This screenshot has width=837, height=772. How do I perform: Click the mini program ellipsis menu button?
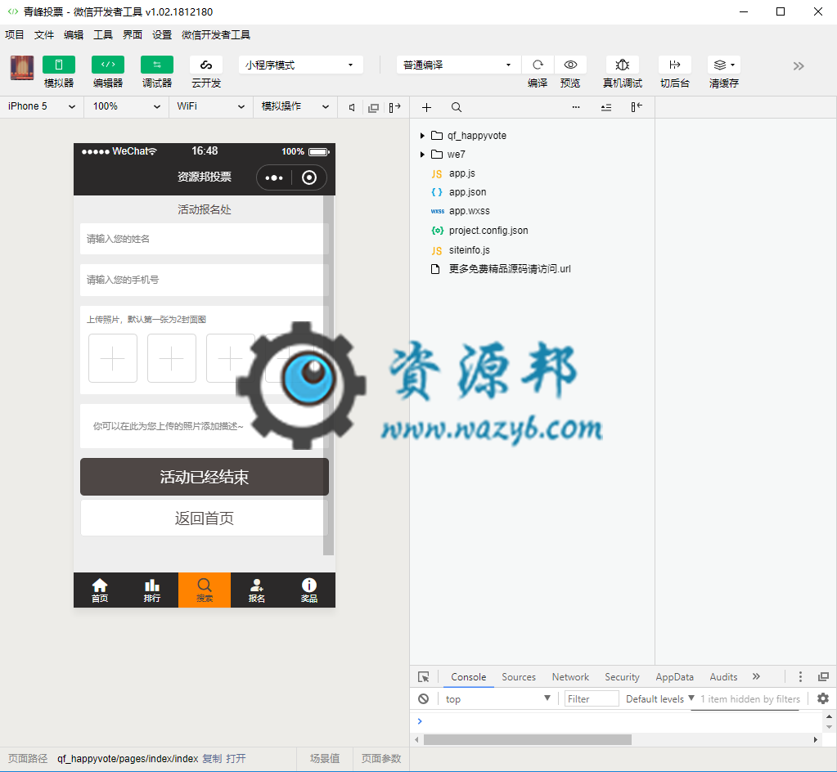(274, 177)
